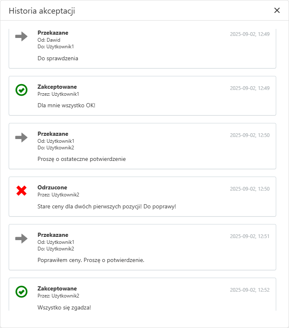Click 'Przez: Użytkownik2' under Odrzucone

point(58,194)
